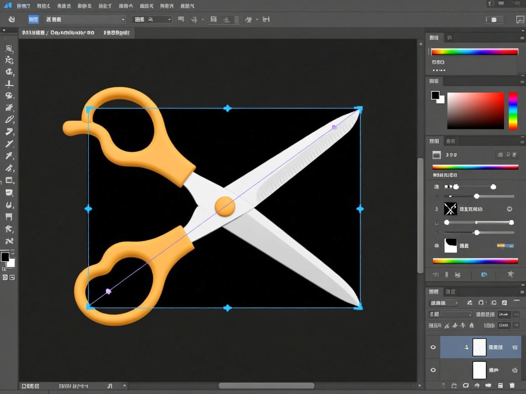
Task: Click the crossed-tools thumbnail in the adjustments panel
Action: coord(451,209)
